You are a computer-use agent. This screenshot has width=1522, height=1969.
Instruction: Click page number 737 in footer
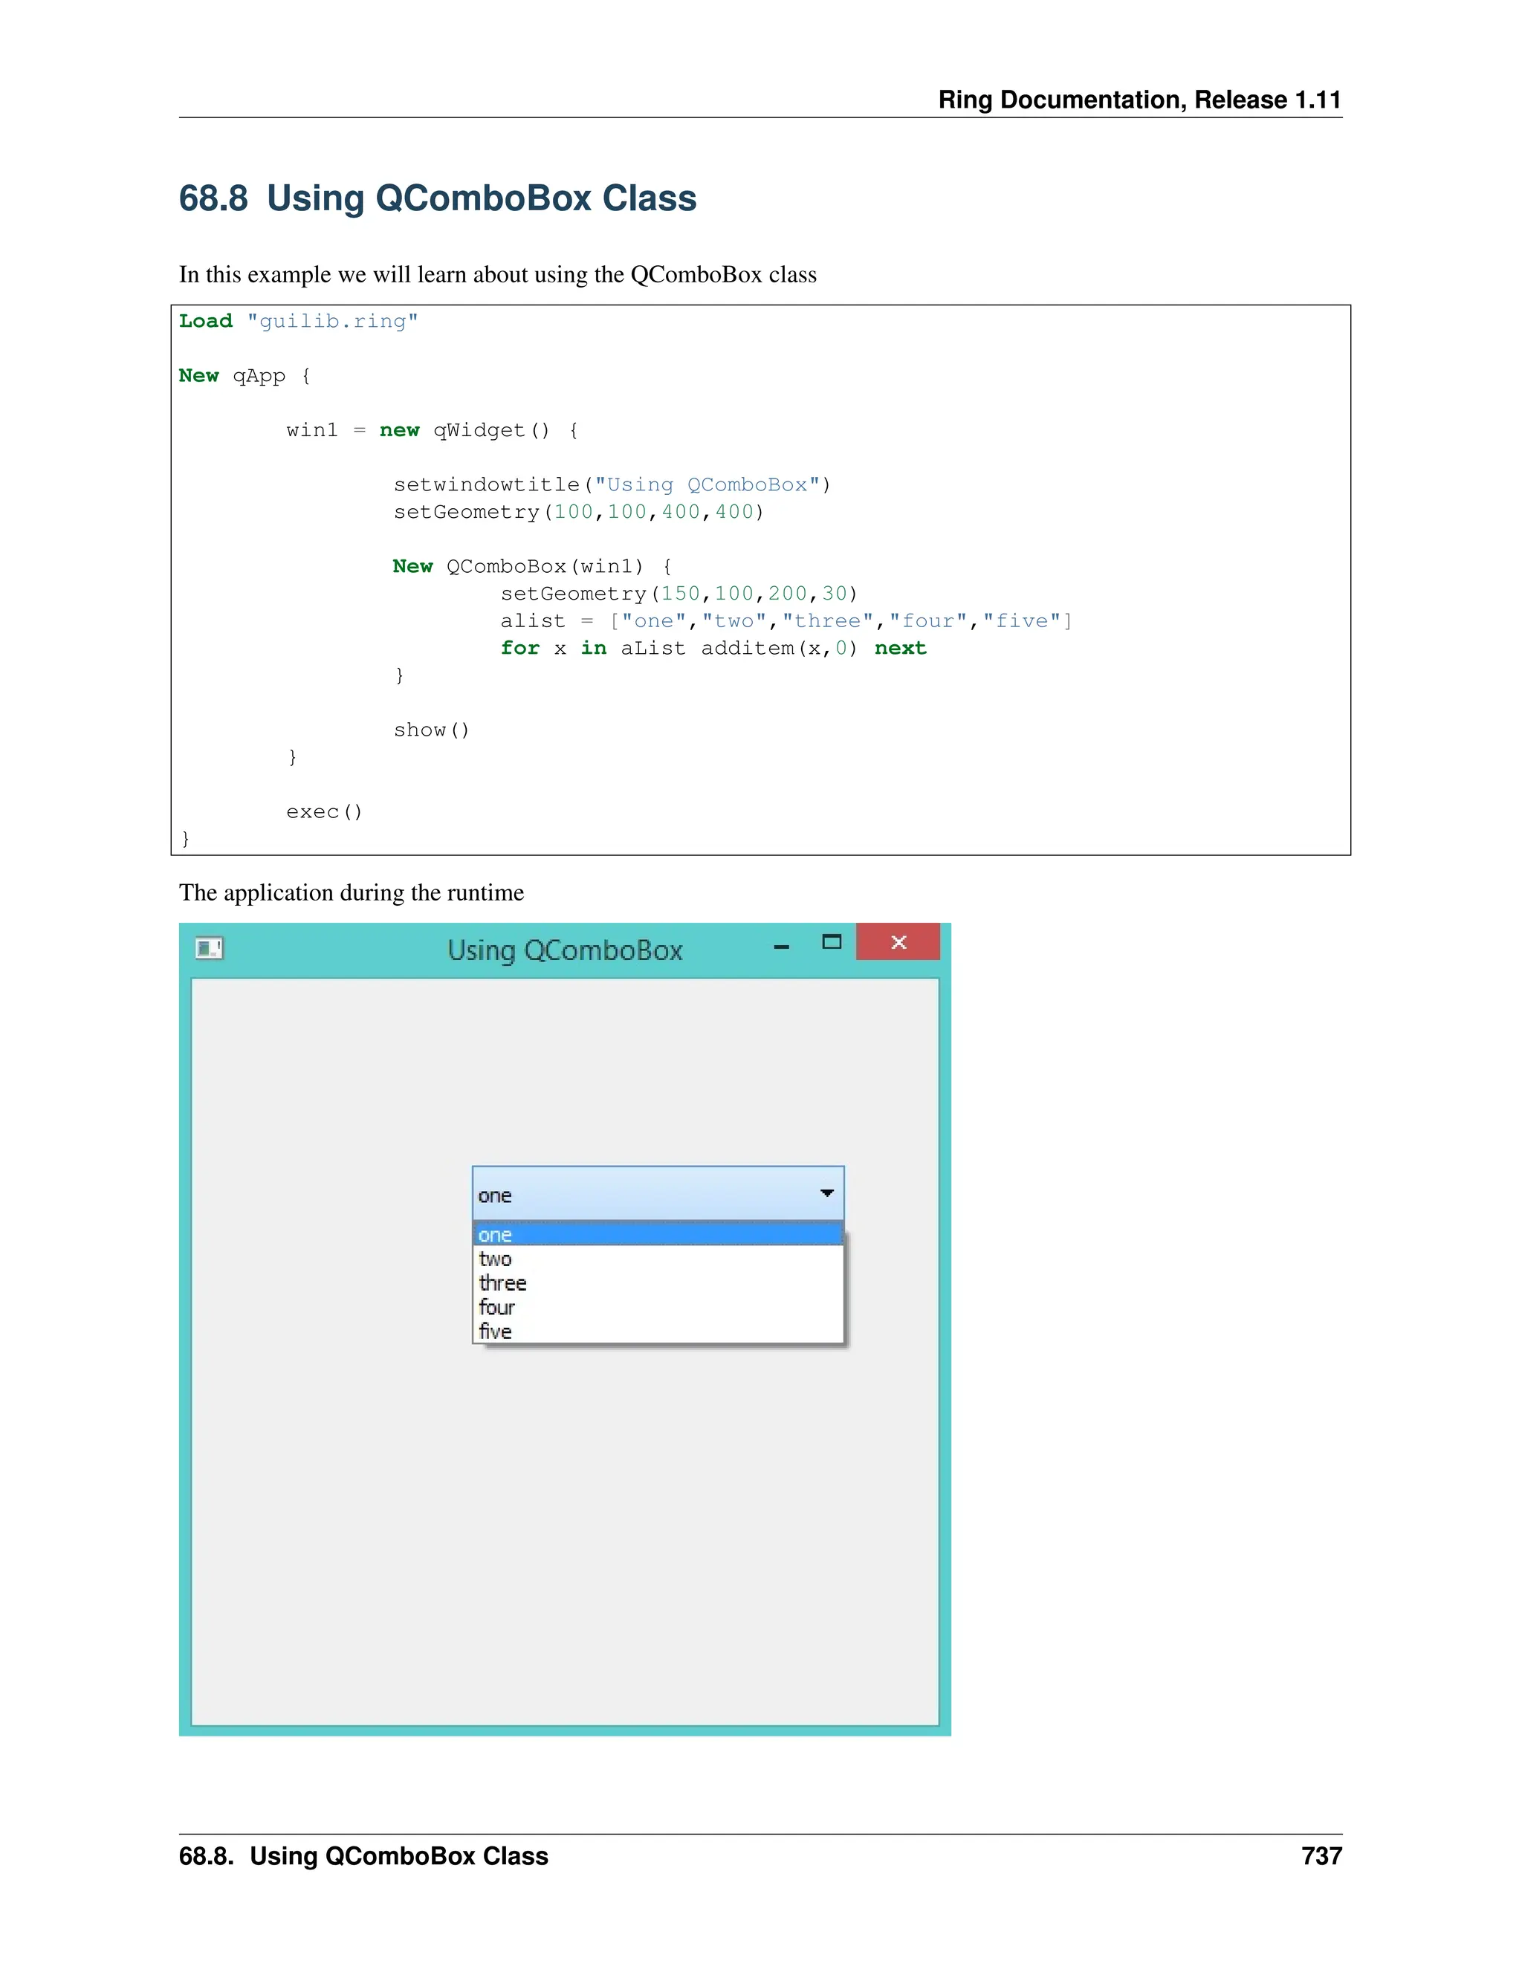coord(1321,1855)
